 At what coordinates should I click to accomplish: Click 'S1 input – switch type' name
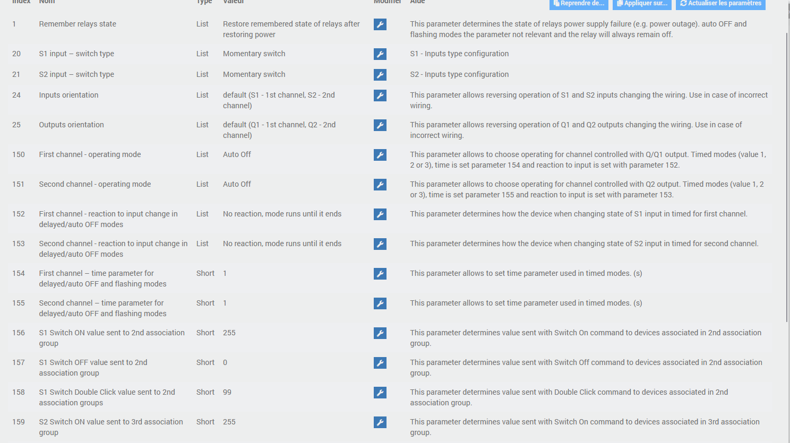click(76, 54)
